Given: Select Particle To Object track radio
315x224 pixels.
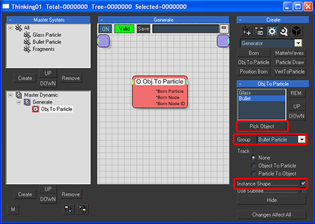Looking at the screenshot, I should pos(254,174).
